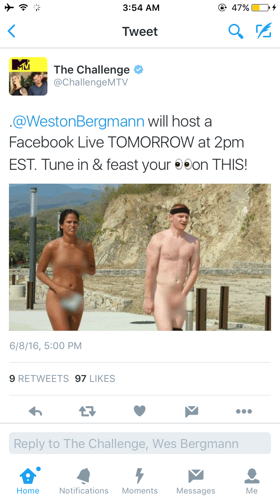Viewport: 280px width, 498px height.
Task: Like the tweet with heart icon
Action: [x=140, y=411]
